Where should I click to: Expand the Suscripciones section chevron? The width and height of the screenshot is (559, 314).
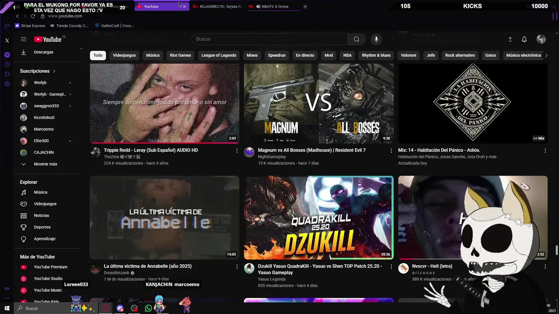(x=54, y=71)
